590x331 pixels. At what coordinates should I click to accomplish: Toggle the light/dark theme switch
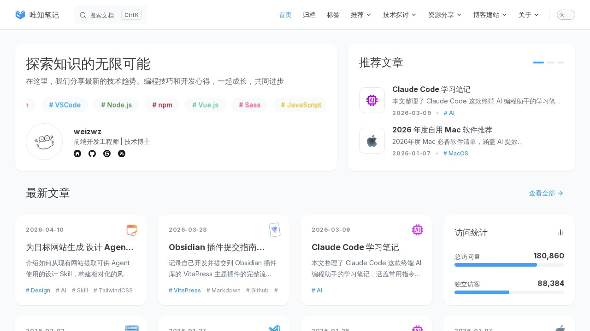click(566, 15)
